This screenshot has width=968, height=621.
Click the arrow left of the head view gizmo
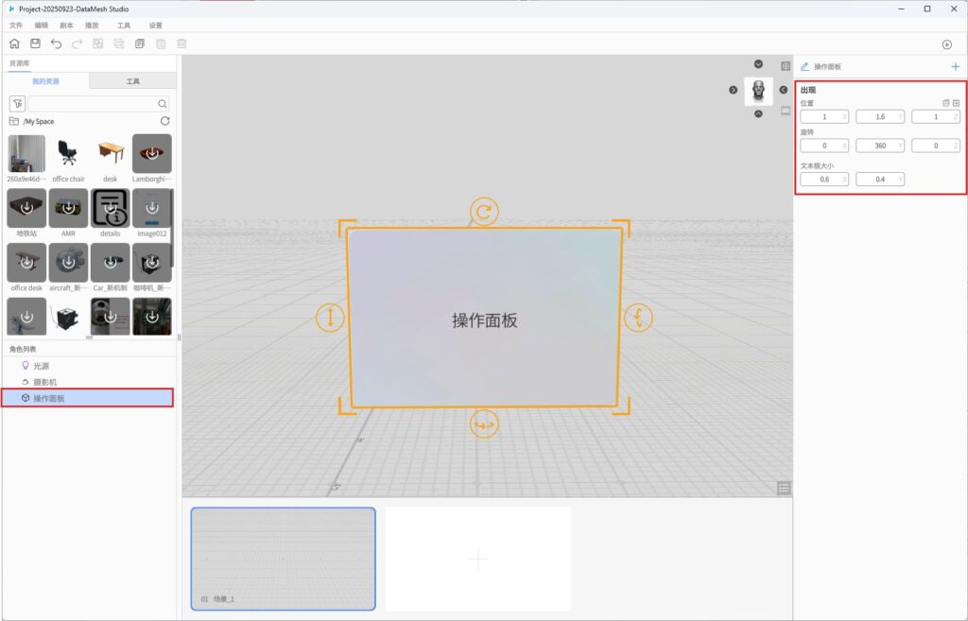(x=734, y=90)
